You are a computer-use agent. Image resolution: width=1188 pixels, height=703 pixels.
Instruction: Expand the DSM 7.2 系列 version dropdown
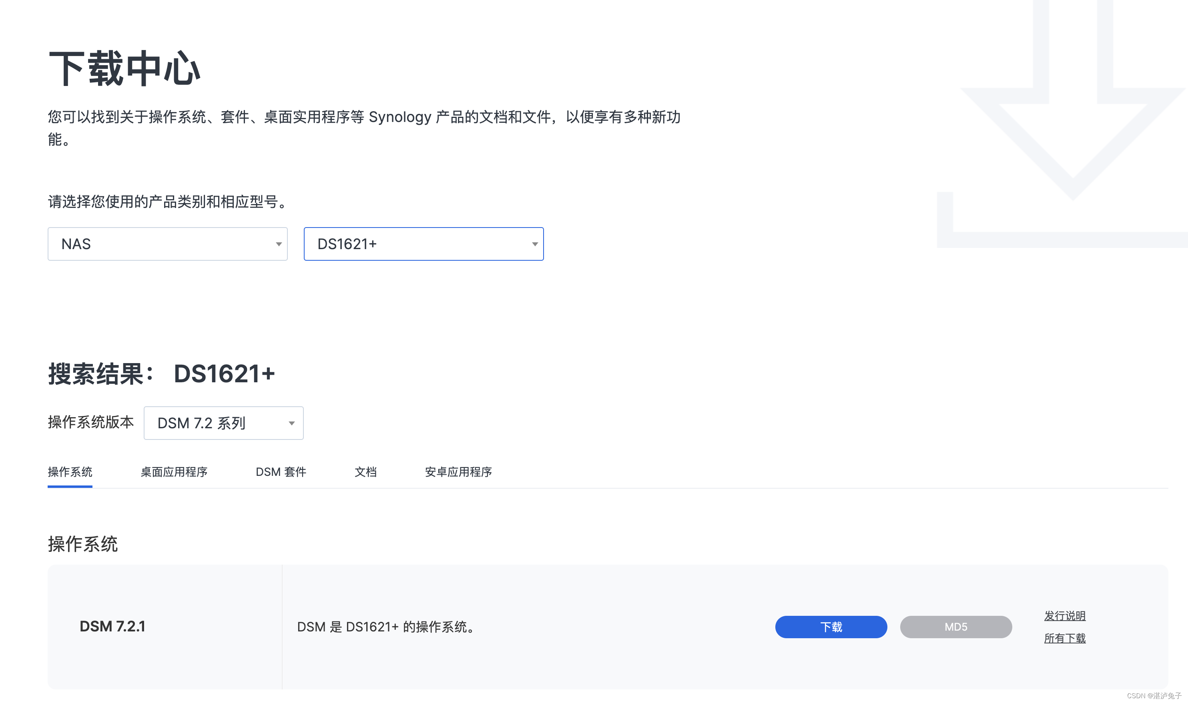click(223, 423)
